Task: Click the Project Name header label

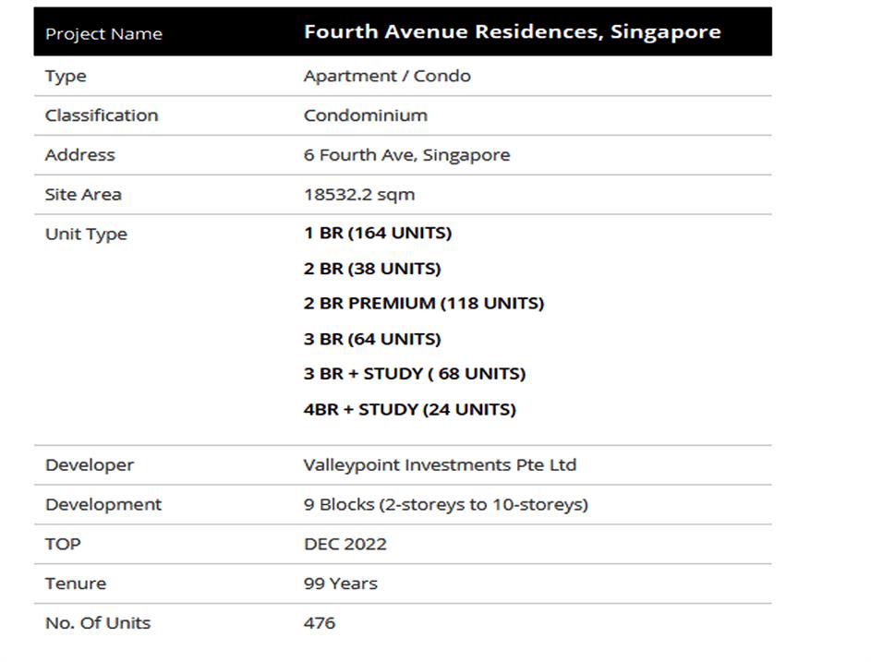Action: [103, 34]
